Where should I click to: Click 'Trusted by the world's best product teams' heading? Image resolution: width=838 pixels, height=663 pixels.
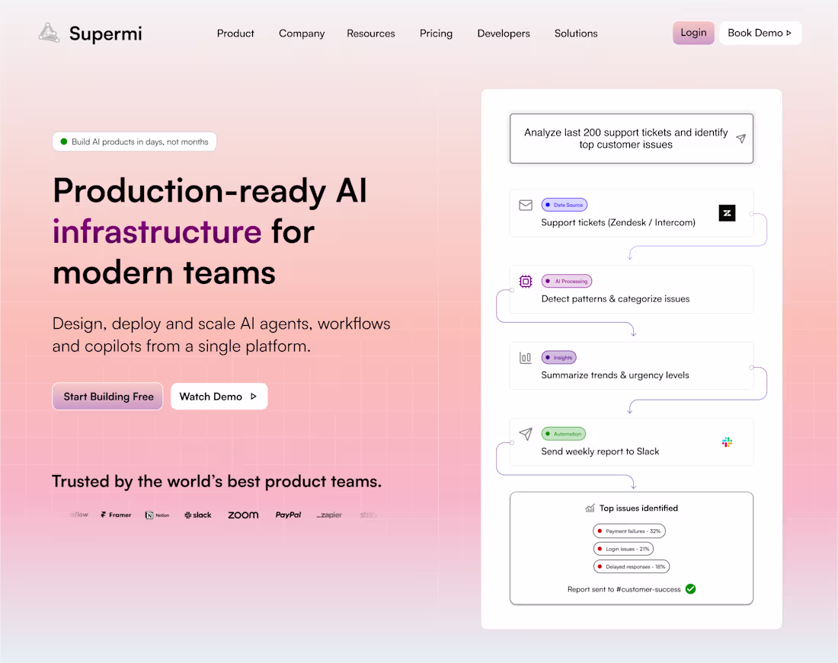pyautogui.click(x=216, y=482)
